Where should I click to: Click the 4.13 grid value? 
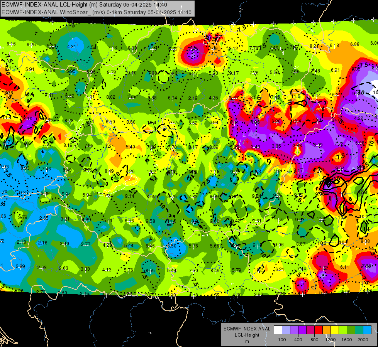pos(107,270)
